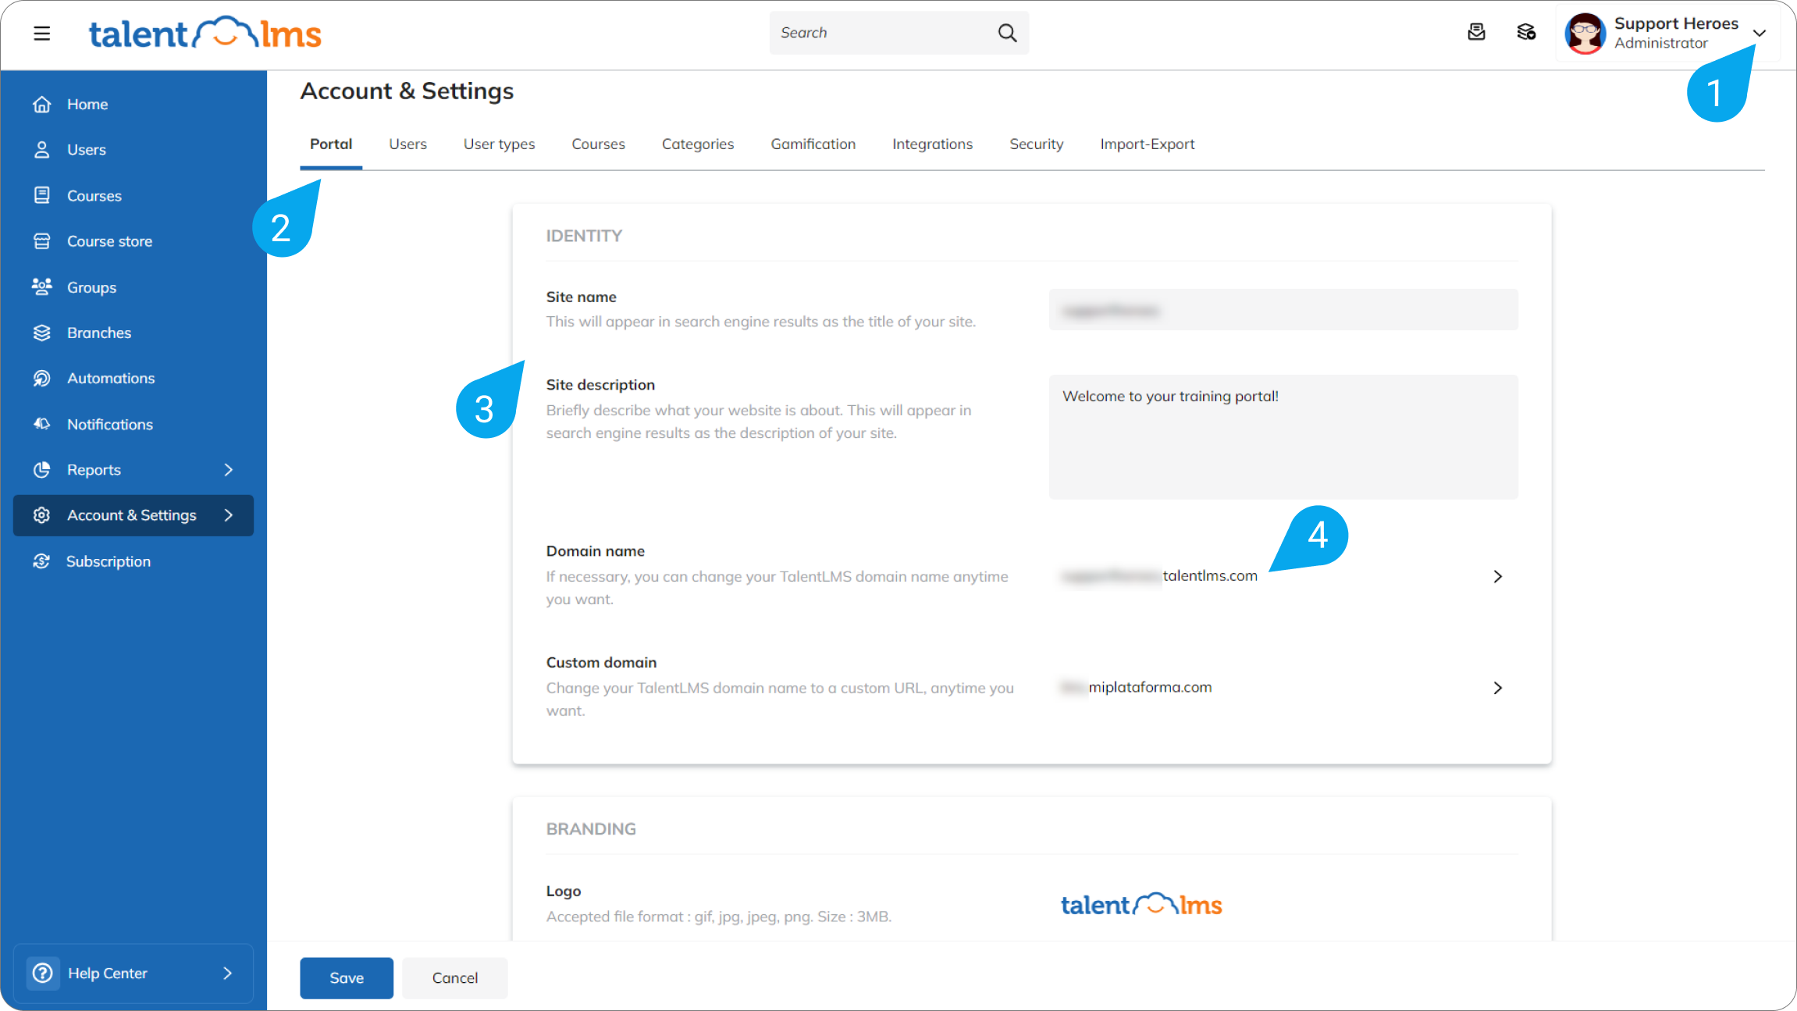Click the Help Center question mark icon
This screenshot has width=1797, height=1011.
[x=43, y=974]
